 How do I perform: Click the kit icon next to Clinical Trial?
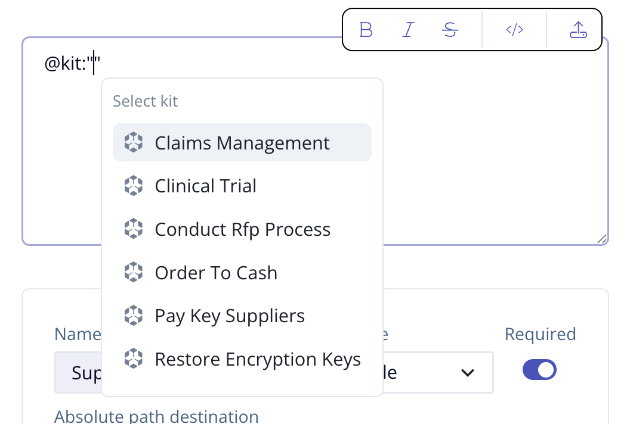coord(133,186)
